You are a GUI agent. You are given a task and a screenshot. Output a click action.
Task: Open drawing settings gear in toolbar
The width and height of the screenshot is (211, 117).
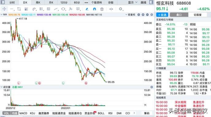click(121, 9)
